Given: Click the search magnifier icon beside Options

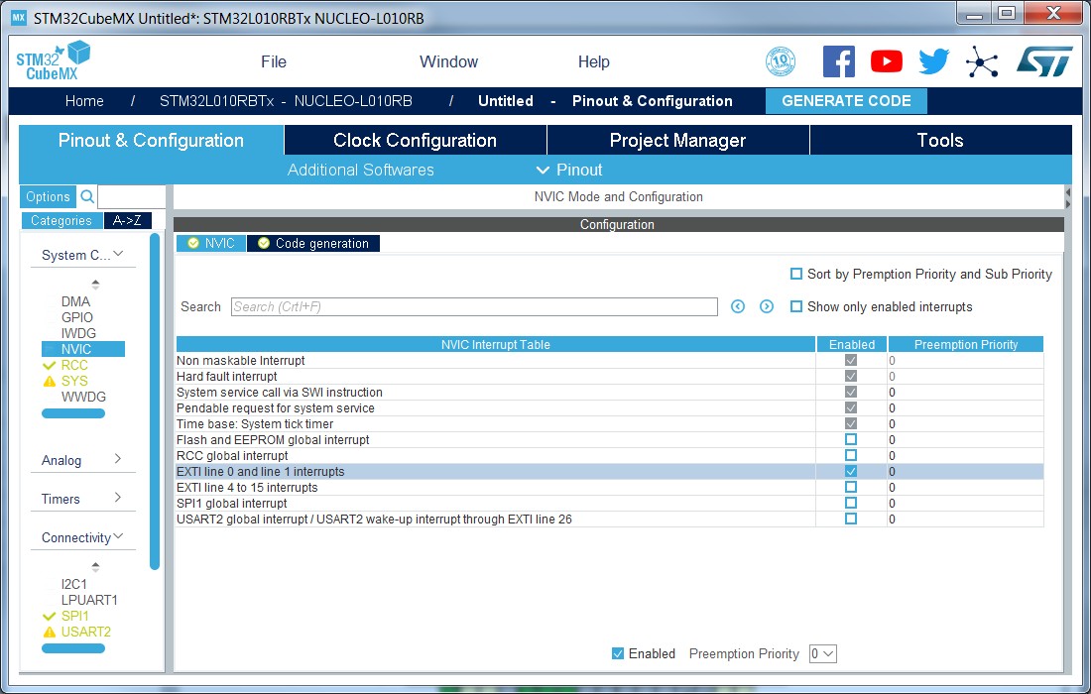Looking at the screenshot, I should tap(87, 196).
